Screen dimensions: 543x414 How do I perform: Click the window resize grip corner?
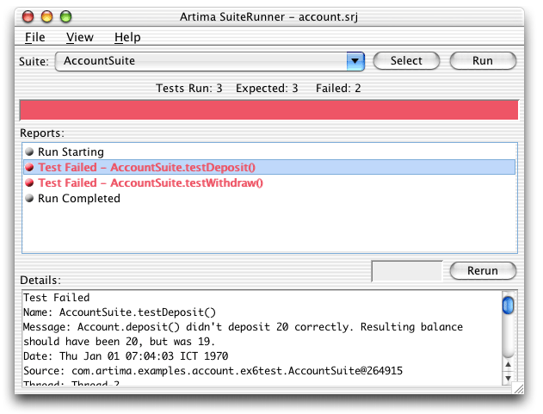point(518,389)
